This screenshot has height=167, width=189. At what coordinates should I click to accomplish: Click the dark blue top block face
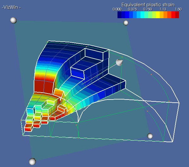pos(94,54)
